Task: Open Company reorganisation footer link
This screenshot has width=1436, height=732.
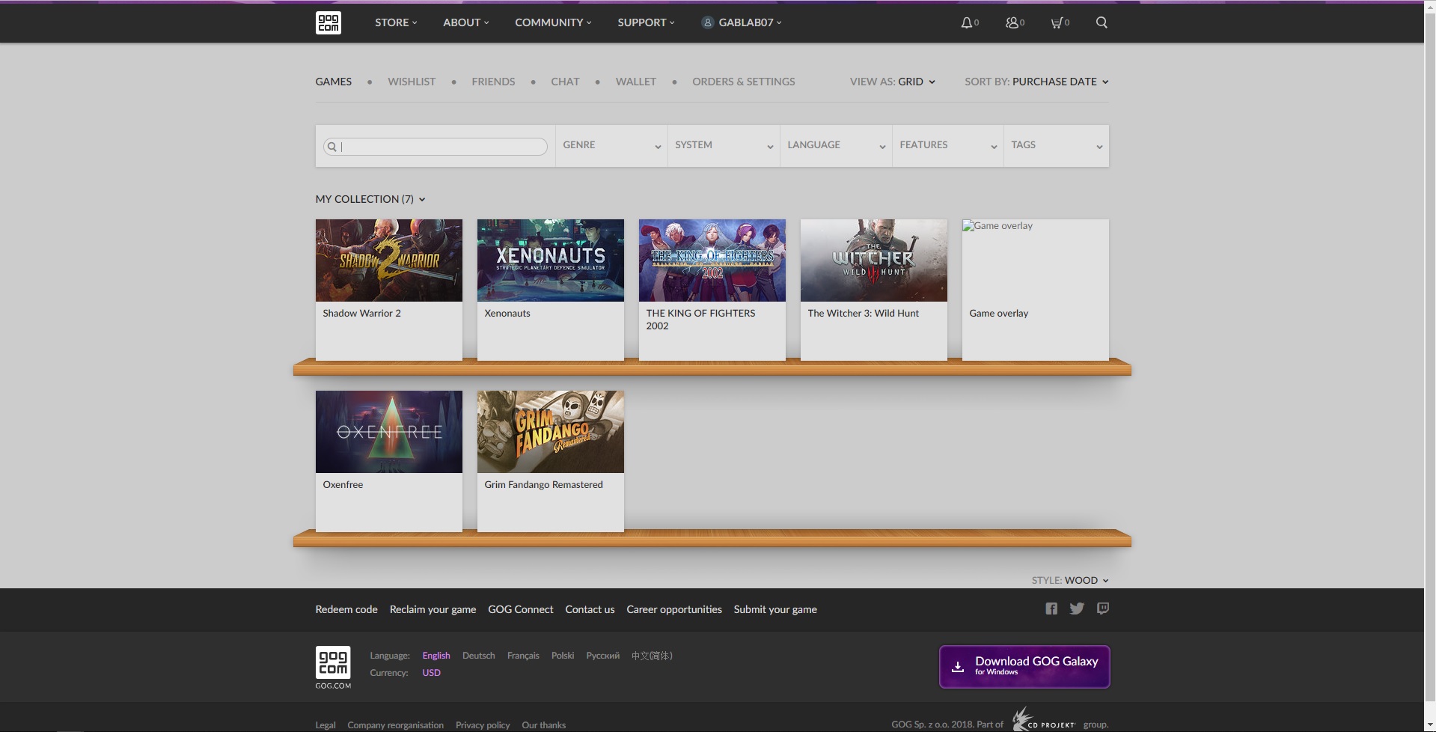Action: click(395, 725)
